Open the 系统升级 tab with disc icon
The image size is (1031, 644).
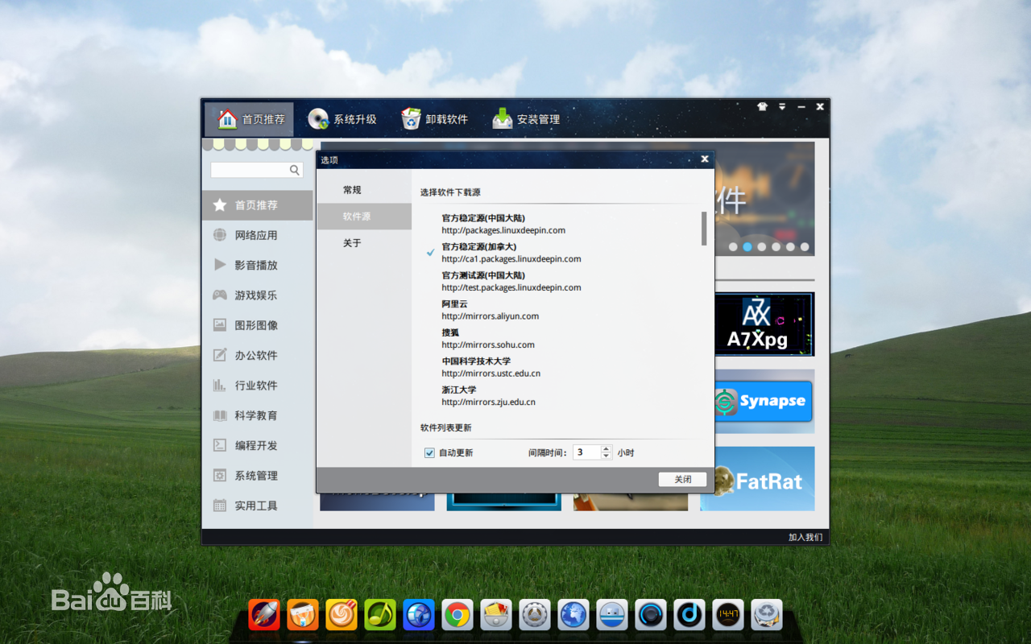click(342, 119)
